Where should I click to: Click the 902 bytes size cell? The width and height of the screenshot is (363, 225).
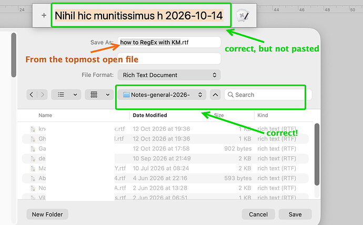point(238,148)
